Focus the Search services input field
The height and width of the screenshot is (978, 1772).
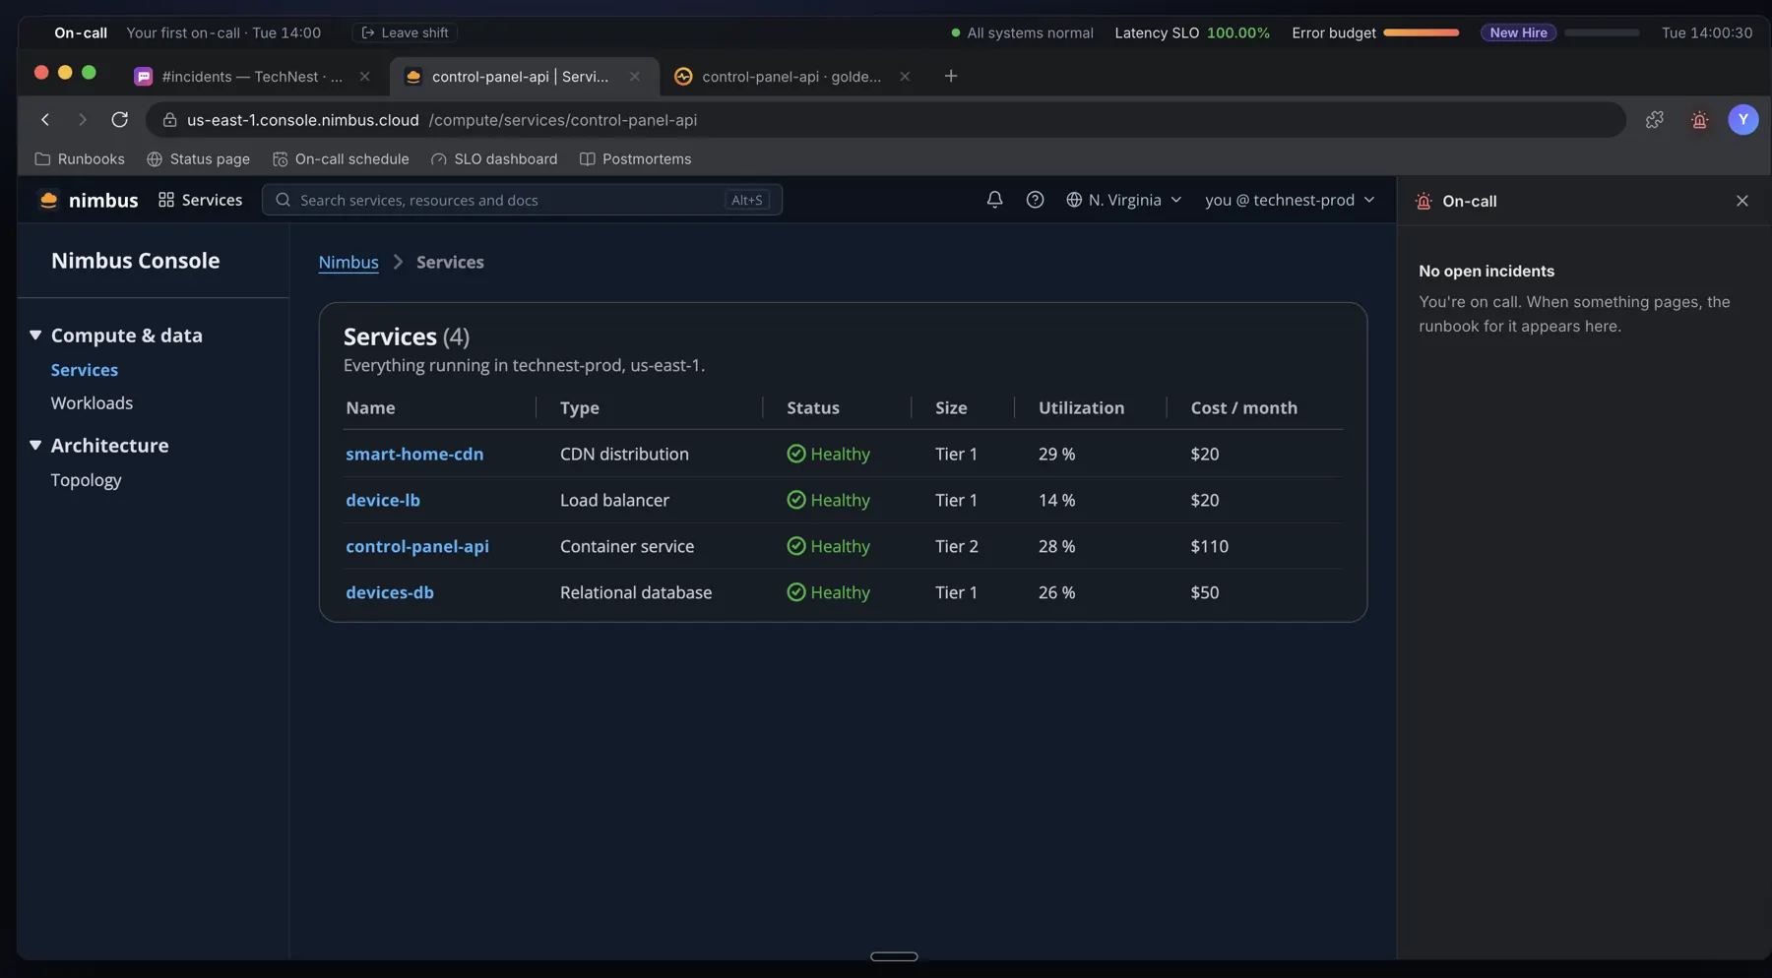pyautogui.click(x=522, y=200)
